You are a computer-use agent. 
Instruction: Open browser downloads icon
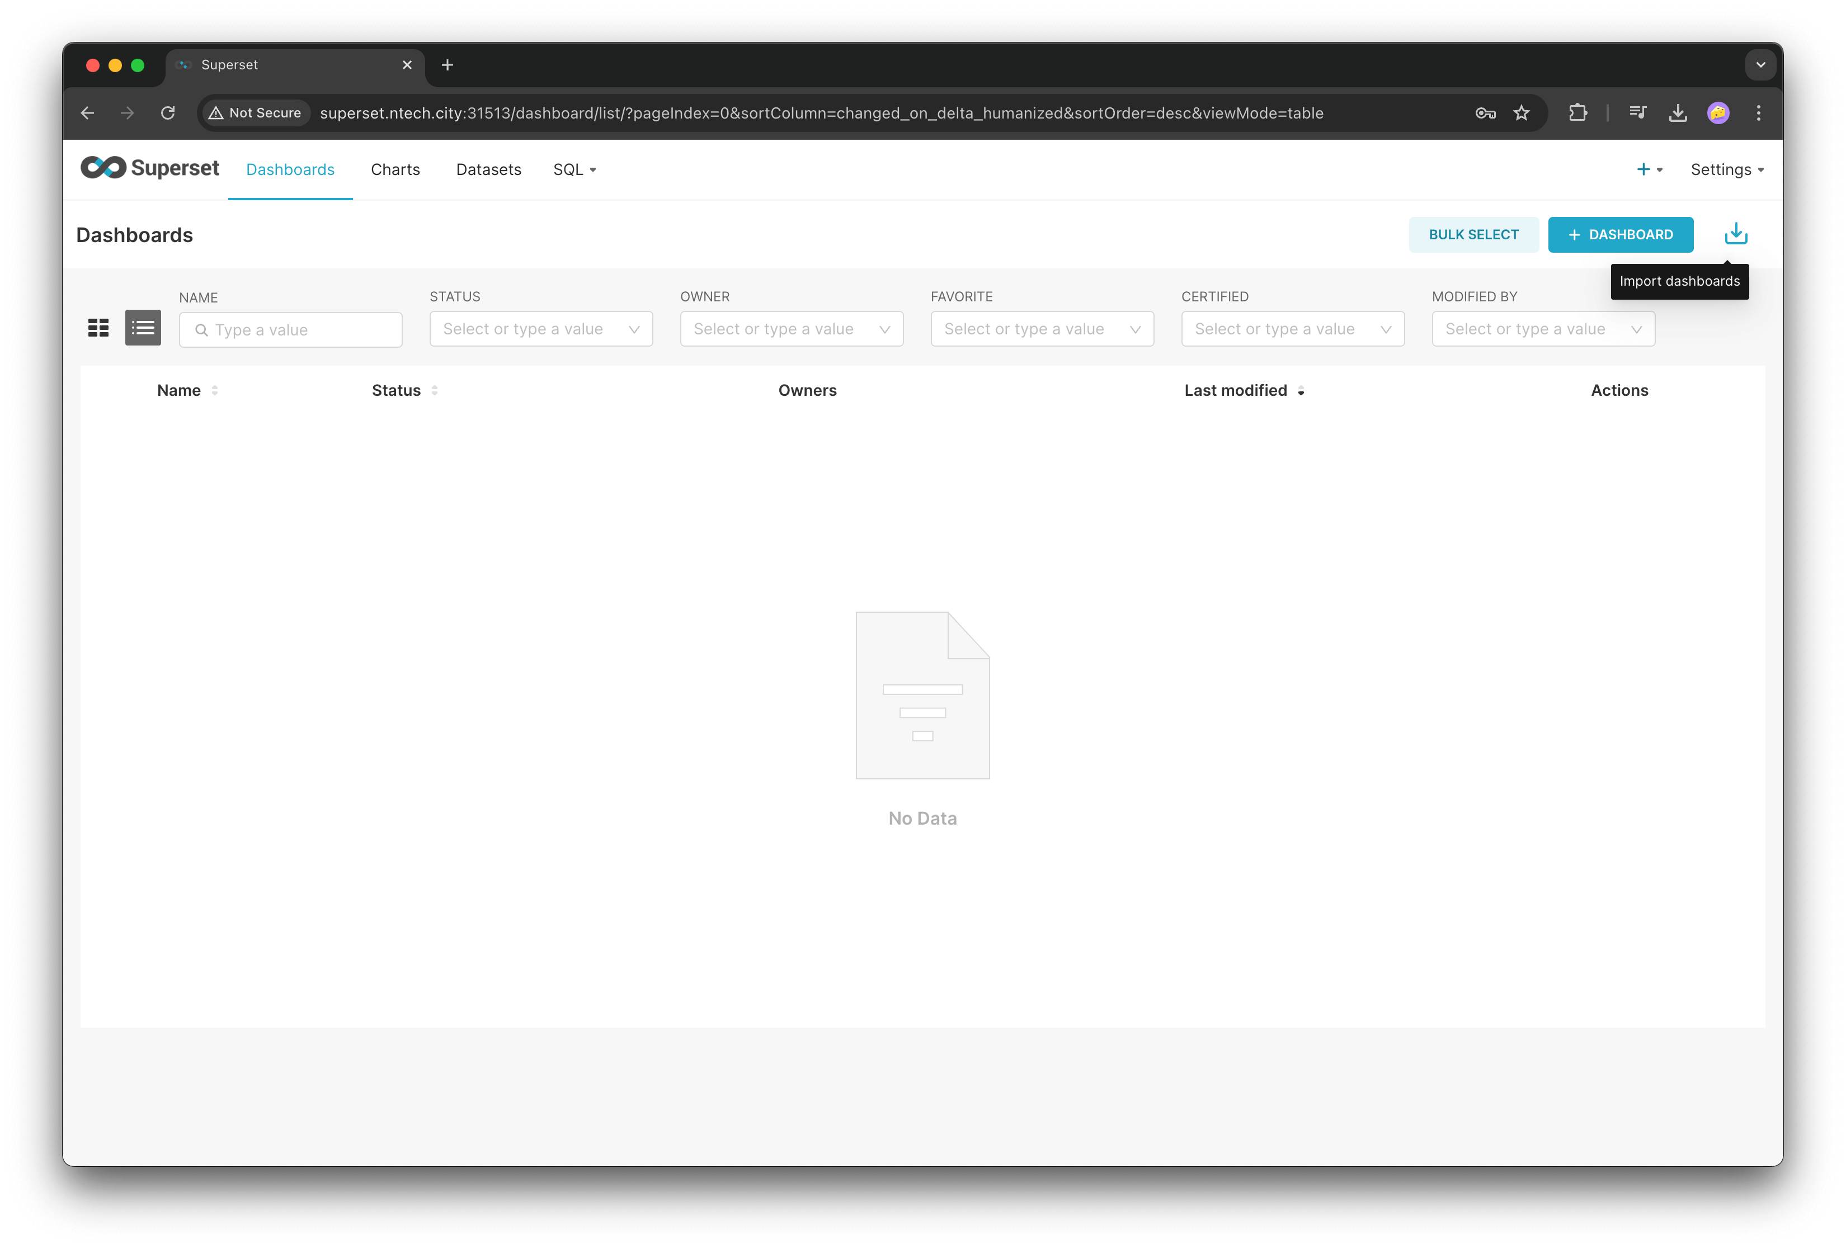pyautogui.click(x=1678, y=113)
